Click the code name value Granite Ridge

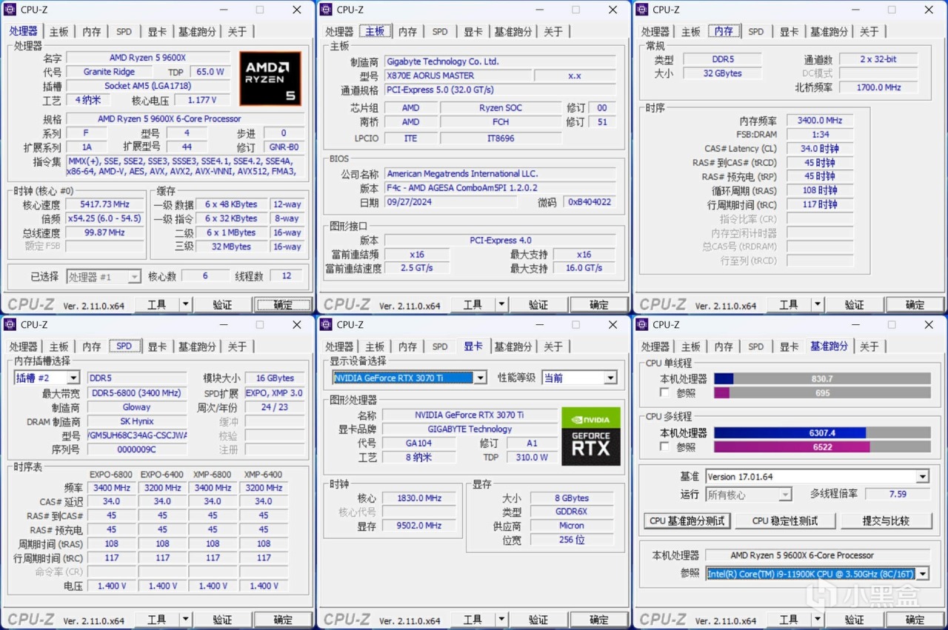click(110, 72)
